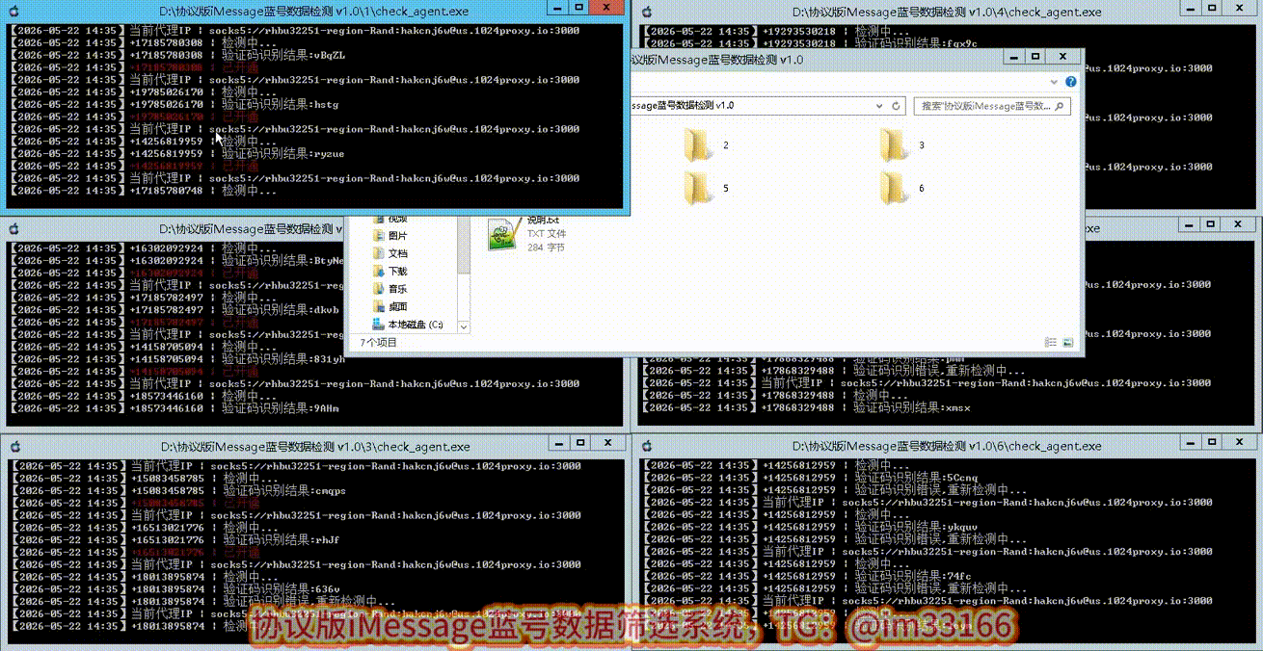Image resolution: width=1263 pixels, height=651 pixels.
Task: Click the system icon of the \4\check_agent.exe console
Action: 647,13
